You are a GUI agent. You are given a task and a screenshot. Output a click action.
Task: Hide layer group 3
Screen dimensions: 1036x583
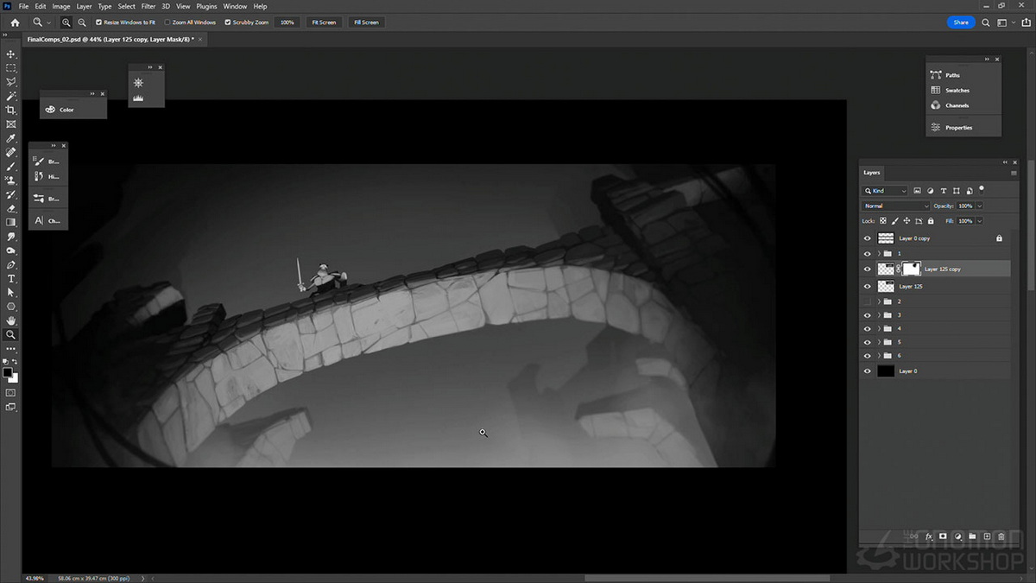868,315
